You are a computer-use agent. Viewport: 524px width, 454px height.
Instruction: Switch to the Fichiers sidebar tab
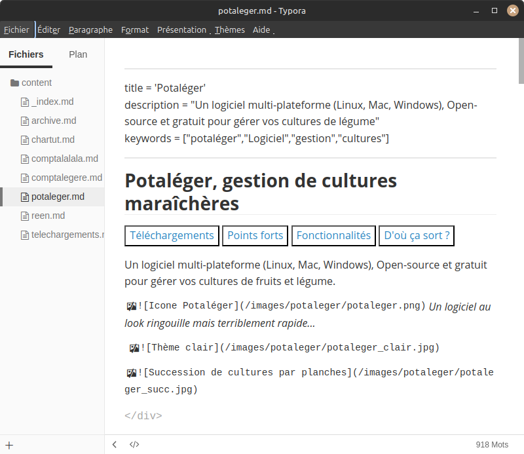point(26,54)
